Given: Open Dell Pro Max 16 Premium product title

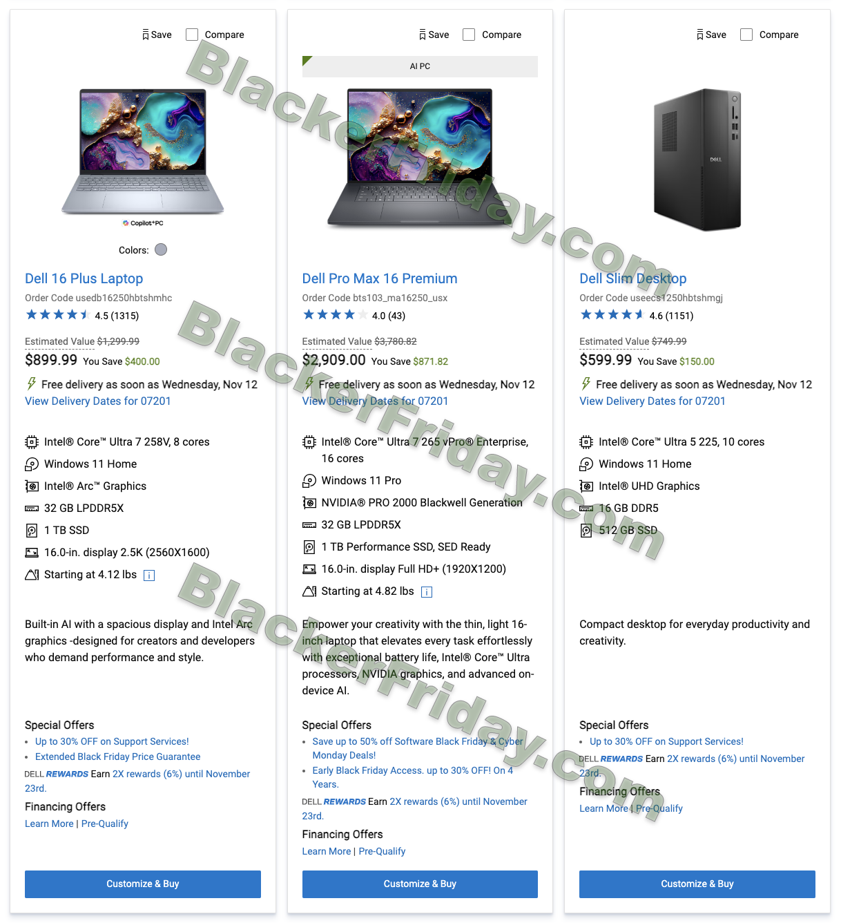Looking at the screenshot, I should pyautogui.click(x=380, y=278).
